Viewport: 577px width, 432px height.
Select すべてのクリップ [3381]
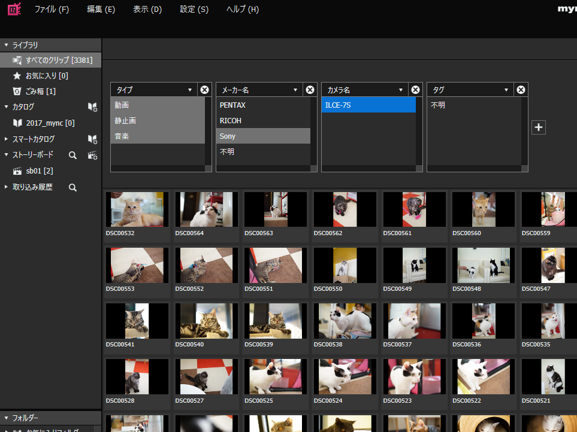coord(50,60)
